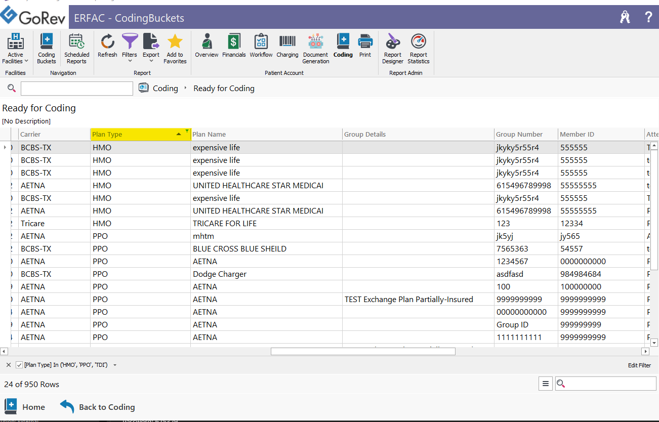Launch the Workflow icon
Viewport: 659px width, 422px height.
261,46
